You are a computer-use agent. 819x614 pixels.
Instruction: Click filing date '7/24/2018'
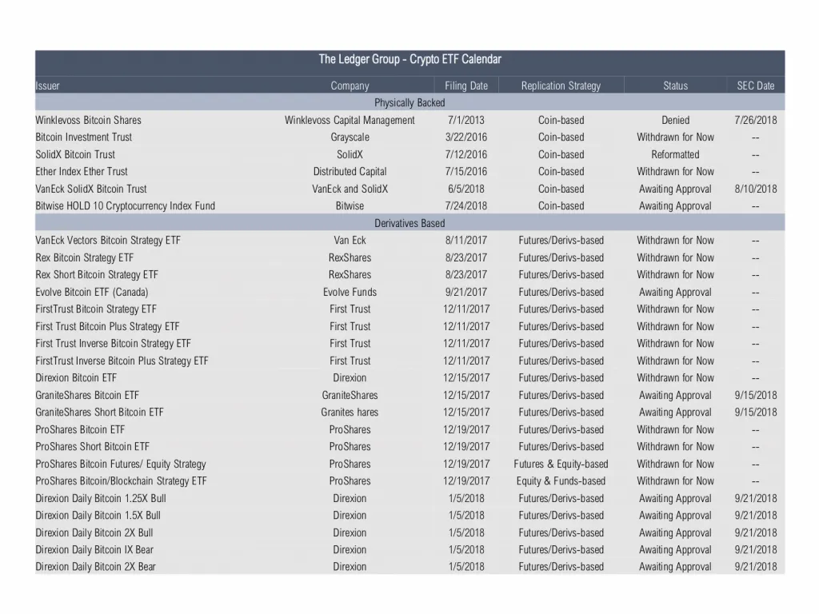466,206
